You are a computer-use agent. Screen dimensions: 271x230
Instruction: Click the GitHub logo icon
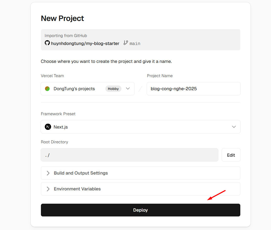47,43
